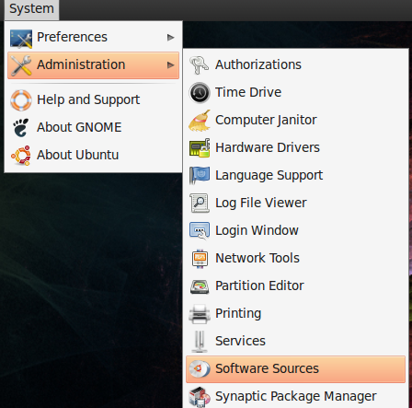Open the System menu in top panel
Screen dimensions: 412x408
point(31,9)
